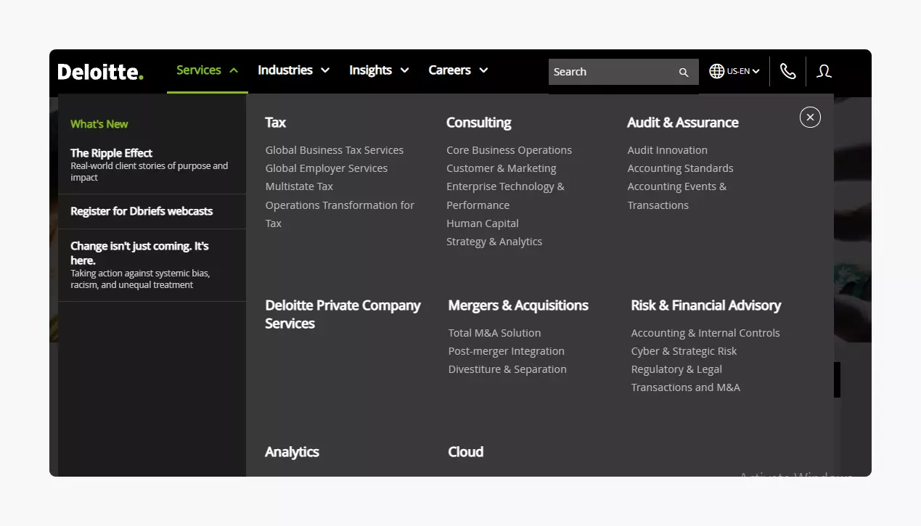921x526 pixels.
Task: Open the Audit Innovation link
Action: point(668,150)
